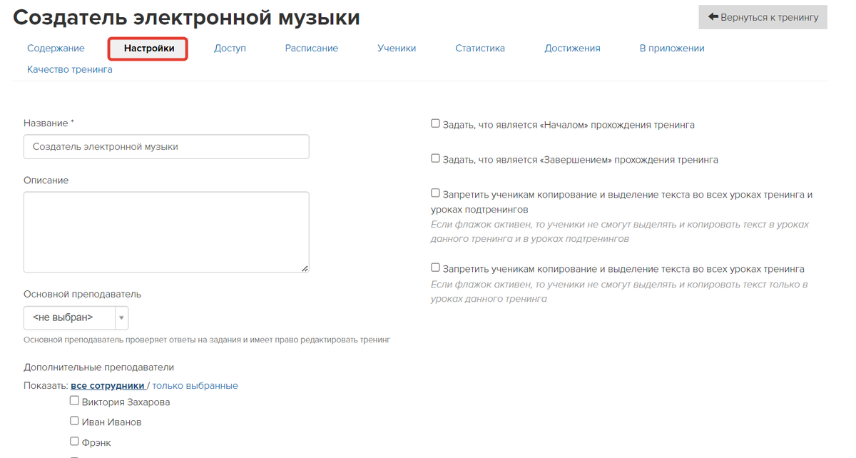Open the Расписание tab
856x458 pixels.
312,49
